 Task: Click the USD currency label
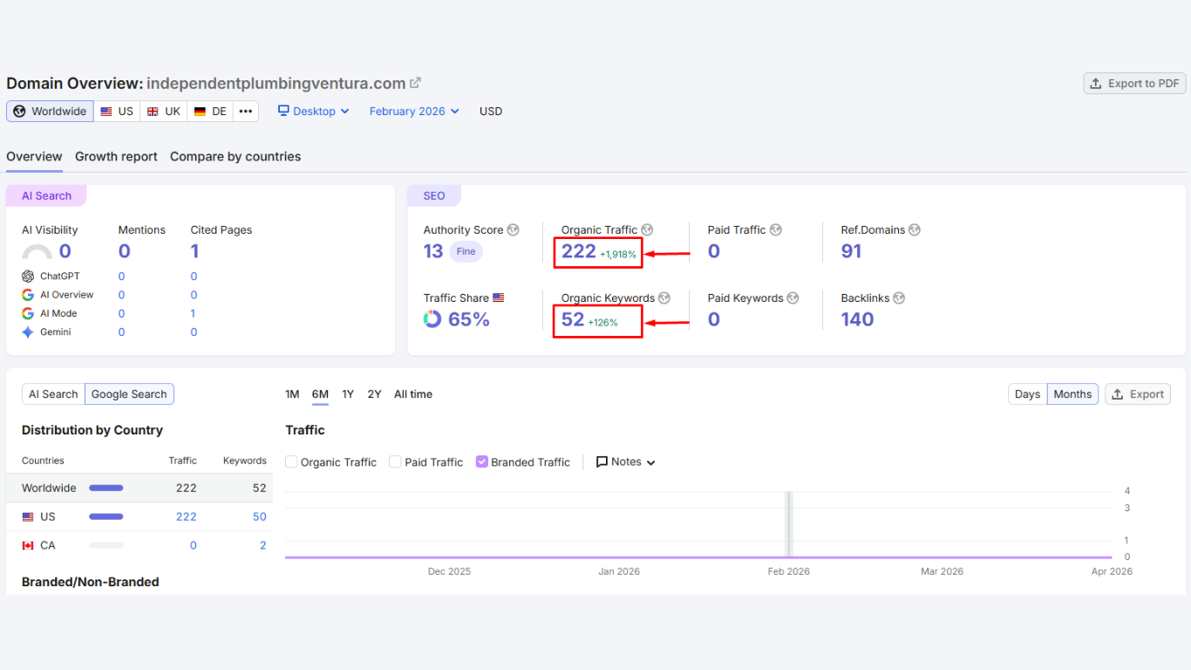tap(491, 112)
